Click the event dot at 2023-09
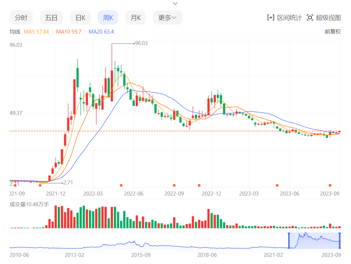 (x=330, y=186)
